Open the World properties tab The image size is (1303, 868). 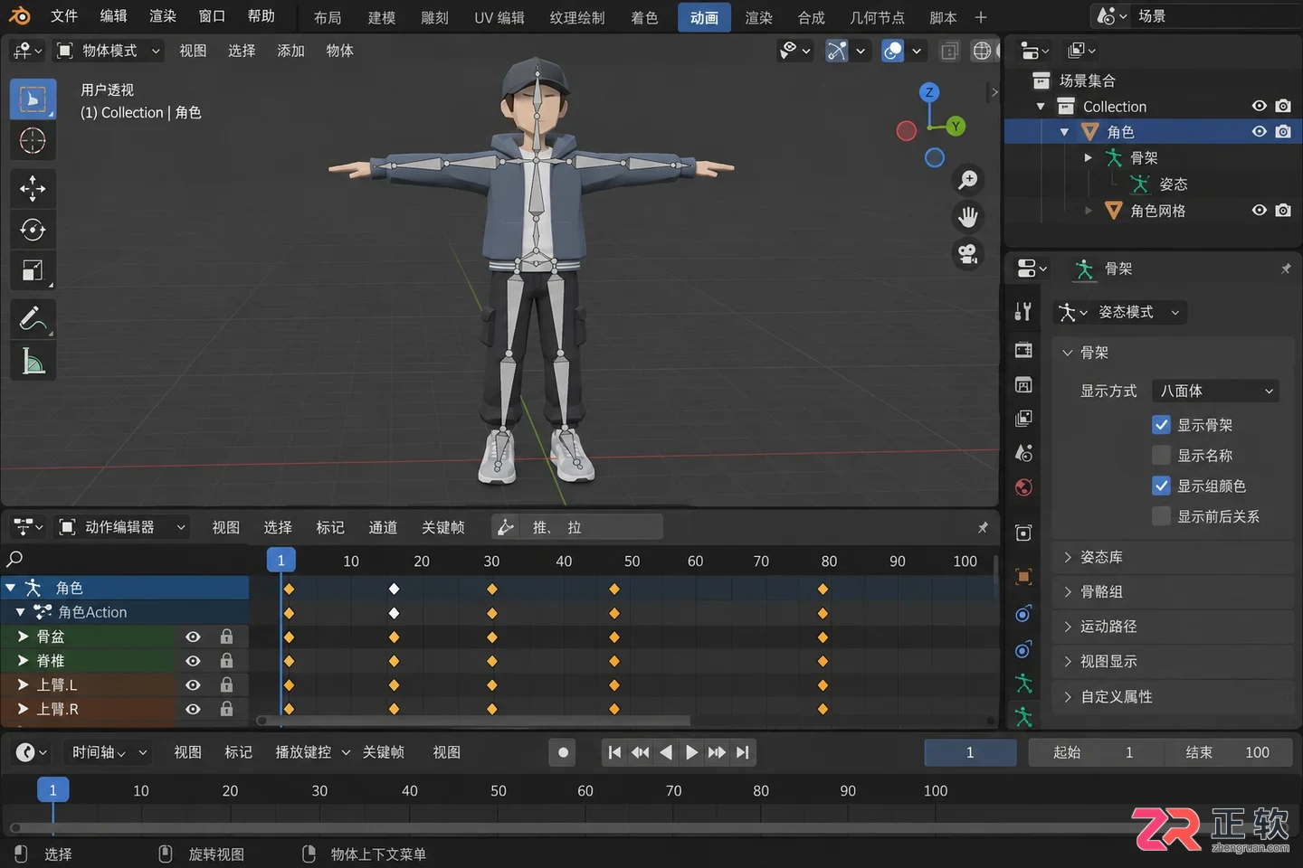click(x=1023, y=488)
